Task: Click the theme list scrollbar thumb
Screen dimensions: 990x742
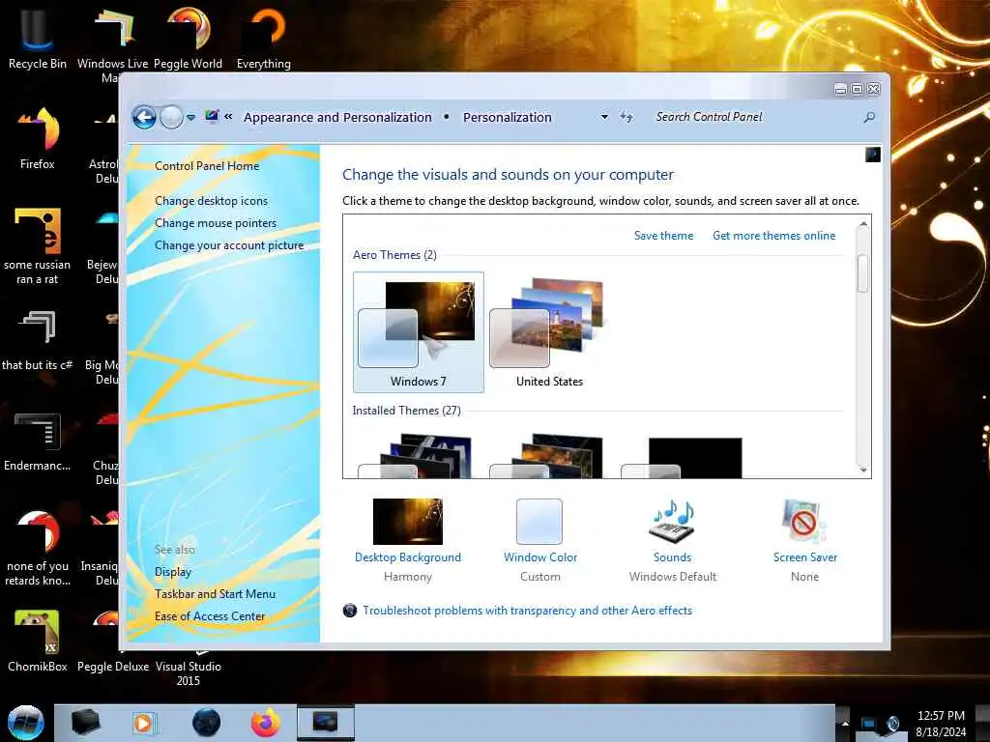Action: [862, 273]
